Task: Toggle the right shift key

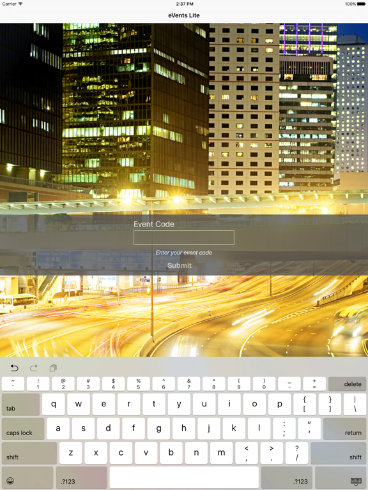Action: coord(339,453)
